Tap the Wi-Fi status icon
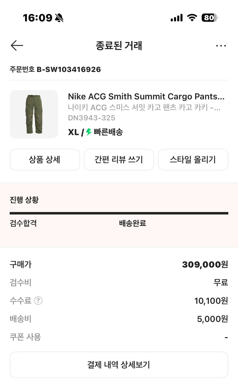The width and height of the screenshot is (238, 387). 192,18
